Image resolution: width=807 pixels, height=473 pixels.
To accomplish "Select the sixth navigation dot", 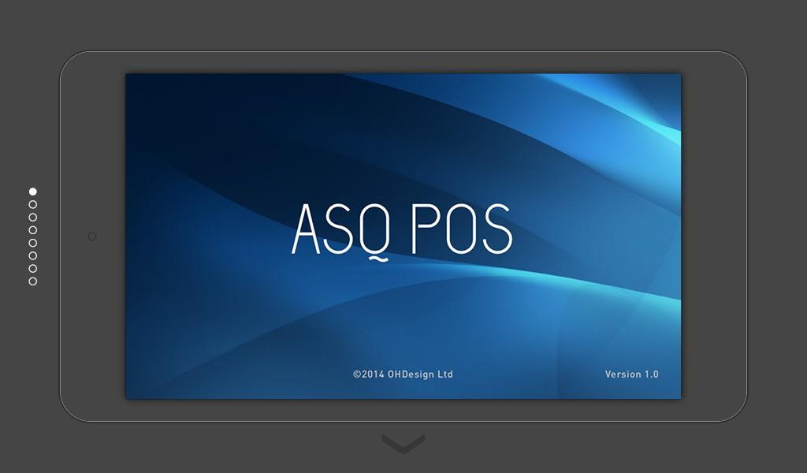I will (x=32, y=254).
